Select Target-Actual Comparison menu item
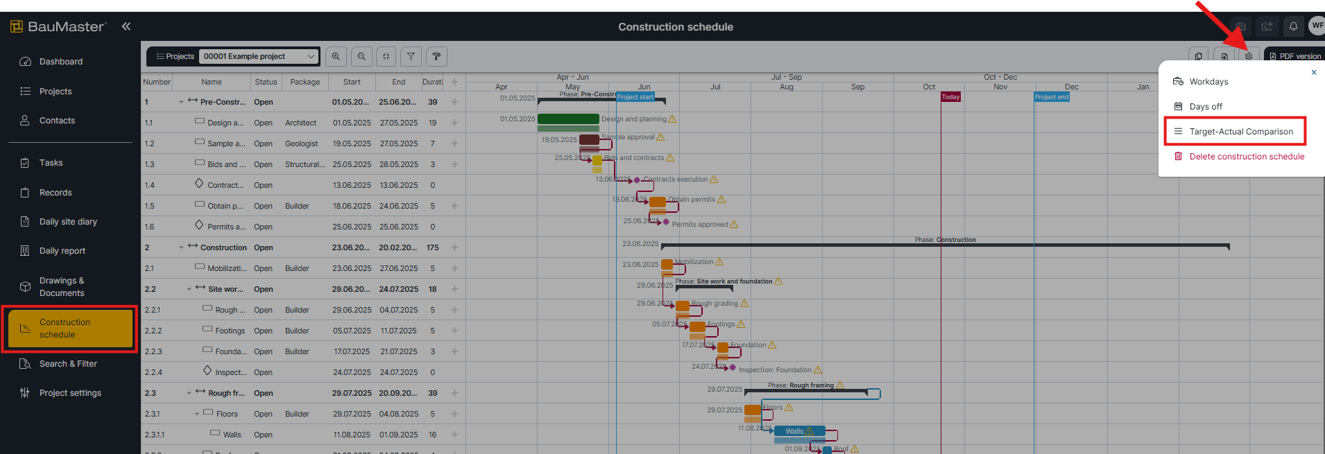Screen dimensions: 1325x454 click(x=1240, y=132)
